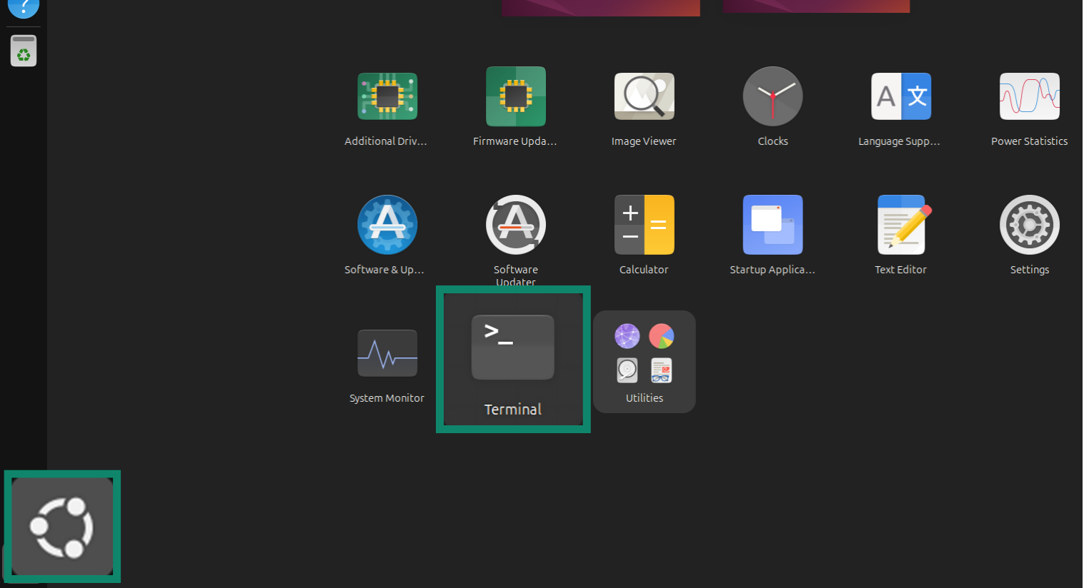Start the Firmware Updater
1084x588 pixels.
pyautogui.click(x=515, y=96)
